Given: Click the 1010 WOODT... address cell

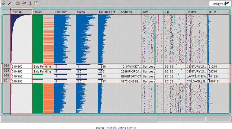Looking at the screenshot, I should tap(130, 66).
